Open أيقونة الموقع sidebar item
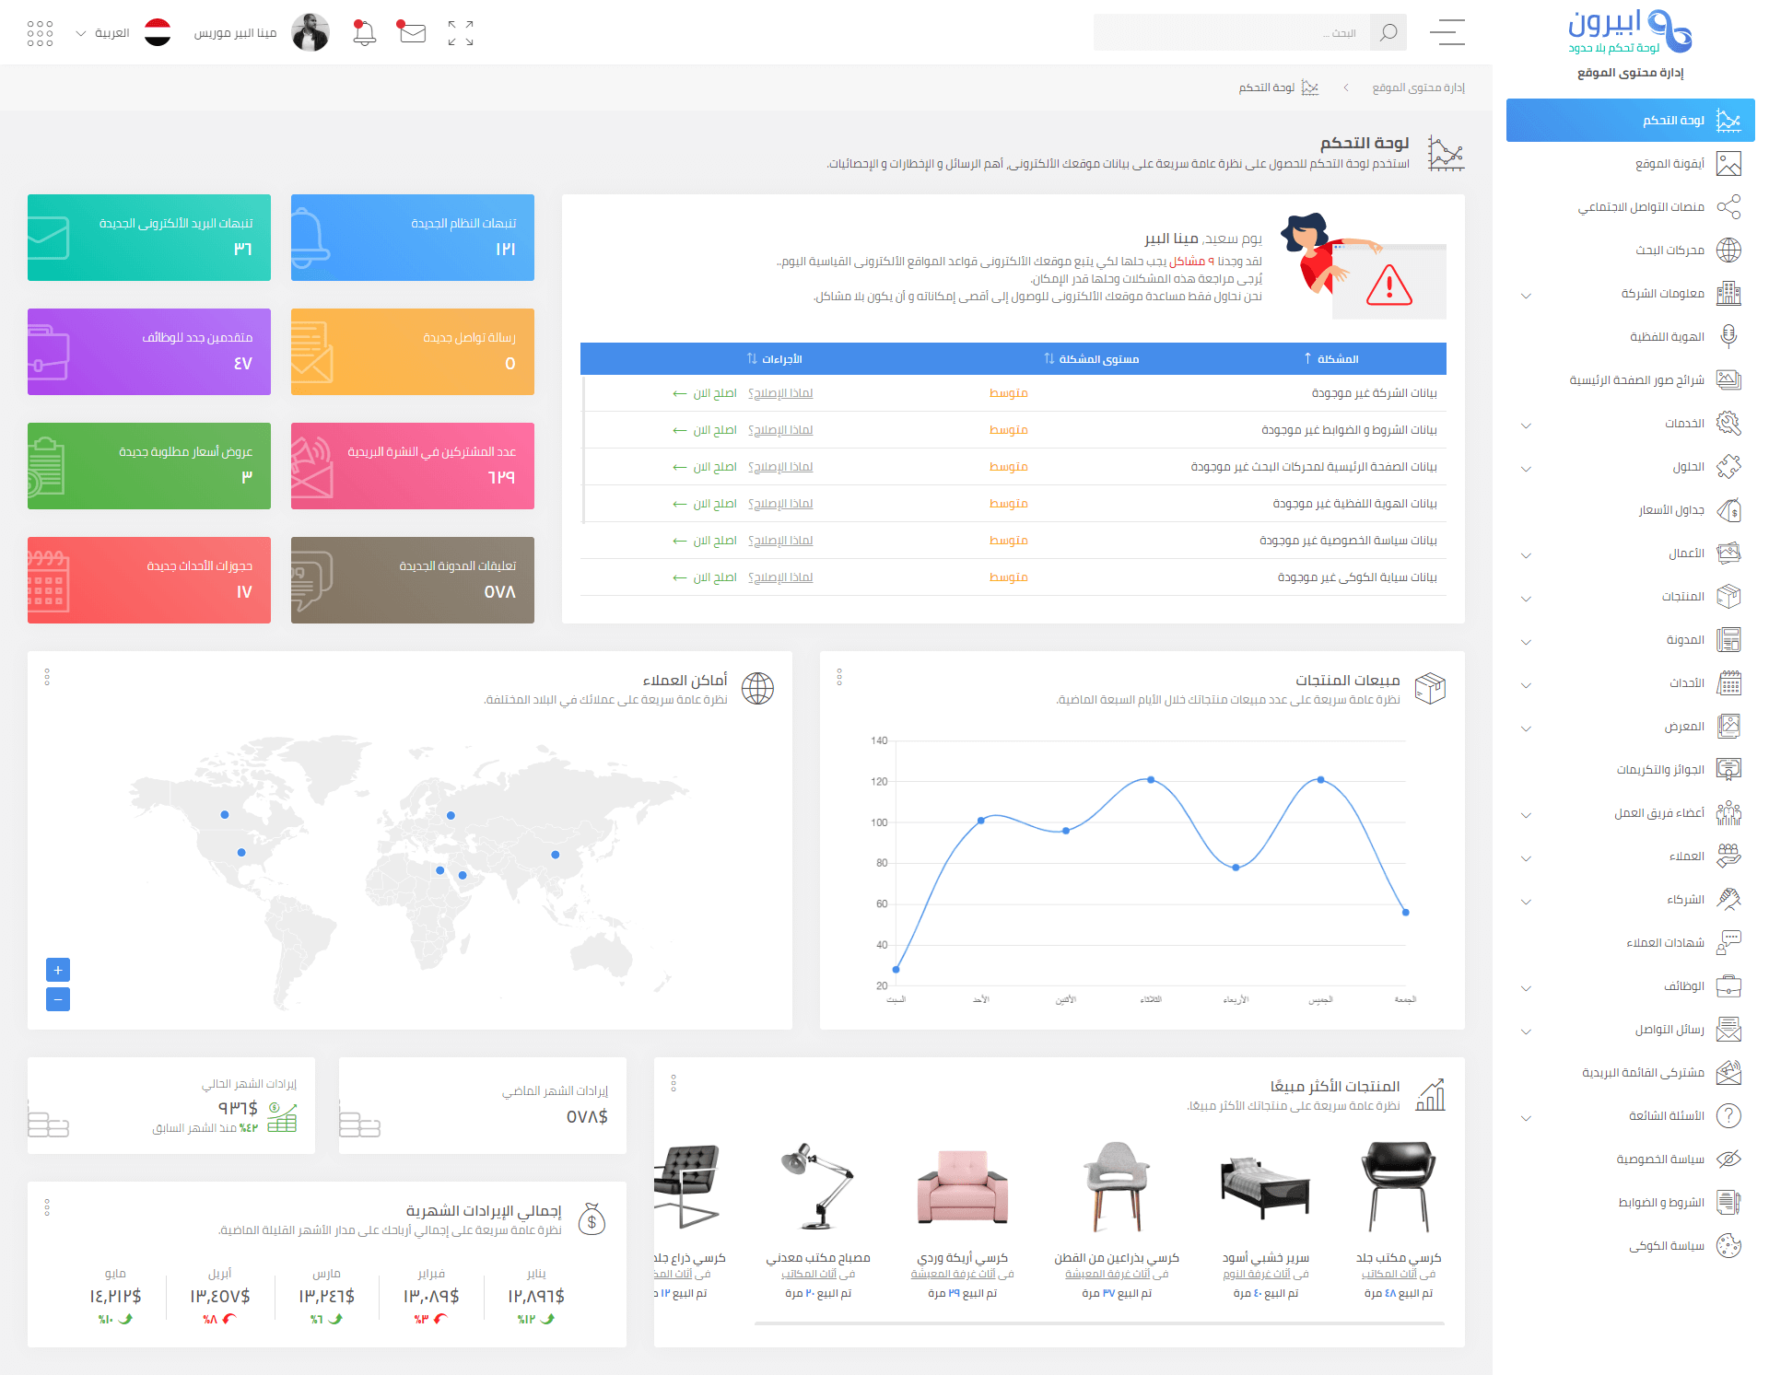This screenshot has width=1769, height=1375. coord(1630,164)
